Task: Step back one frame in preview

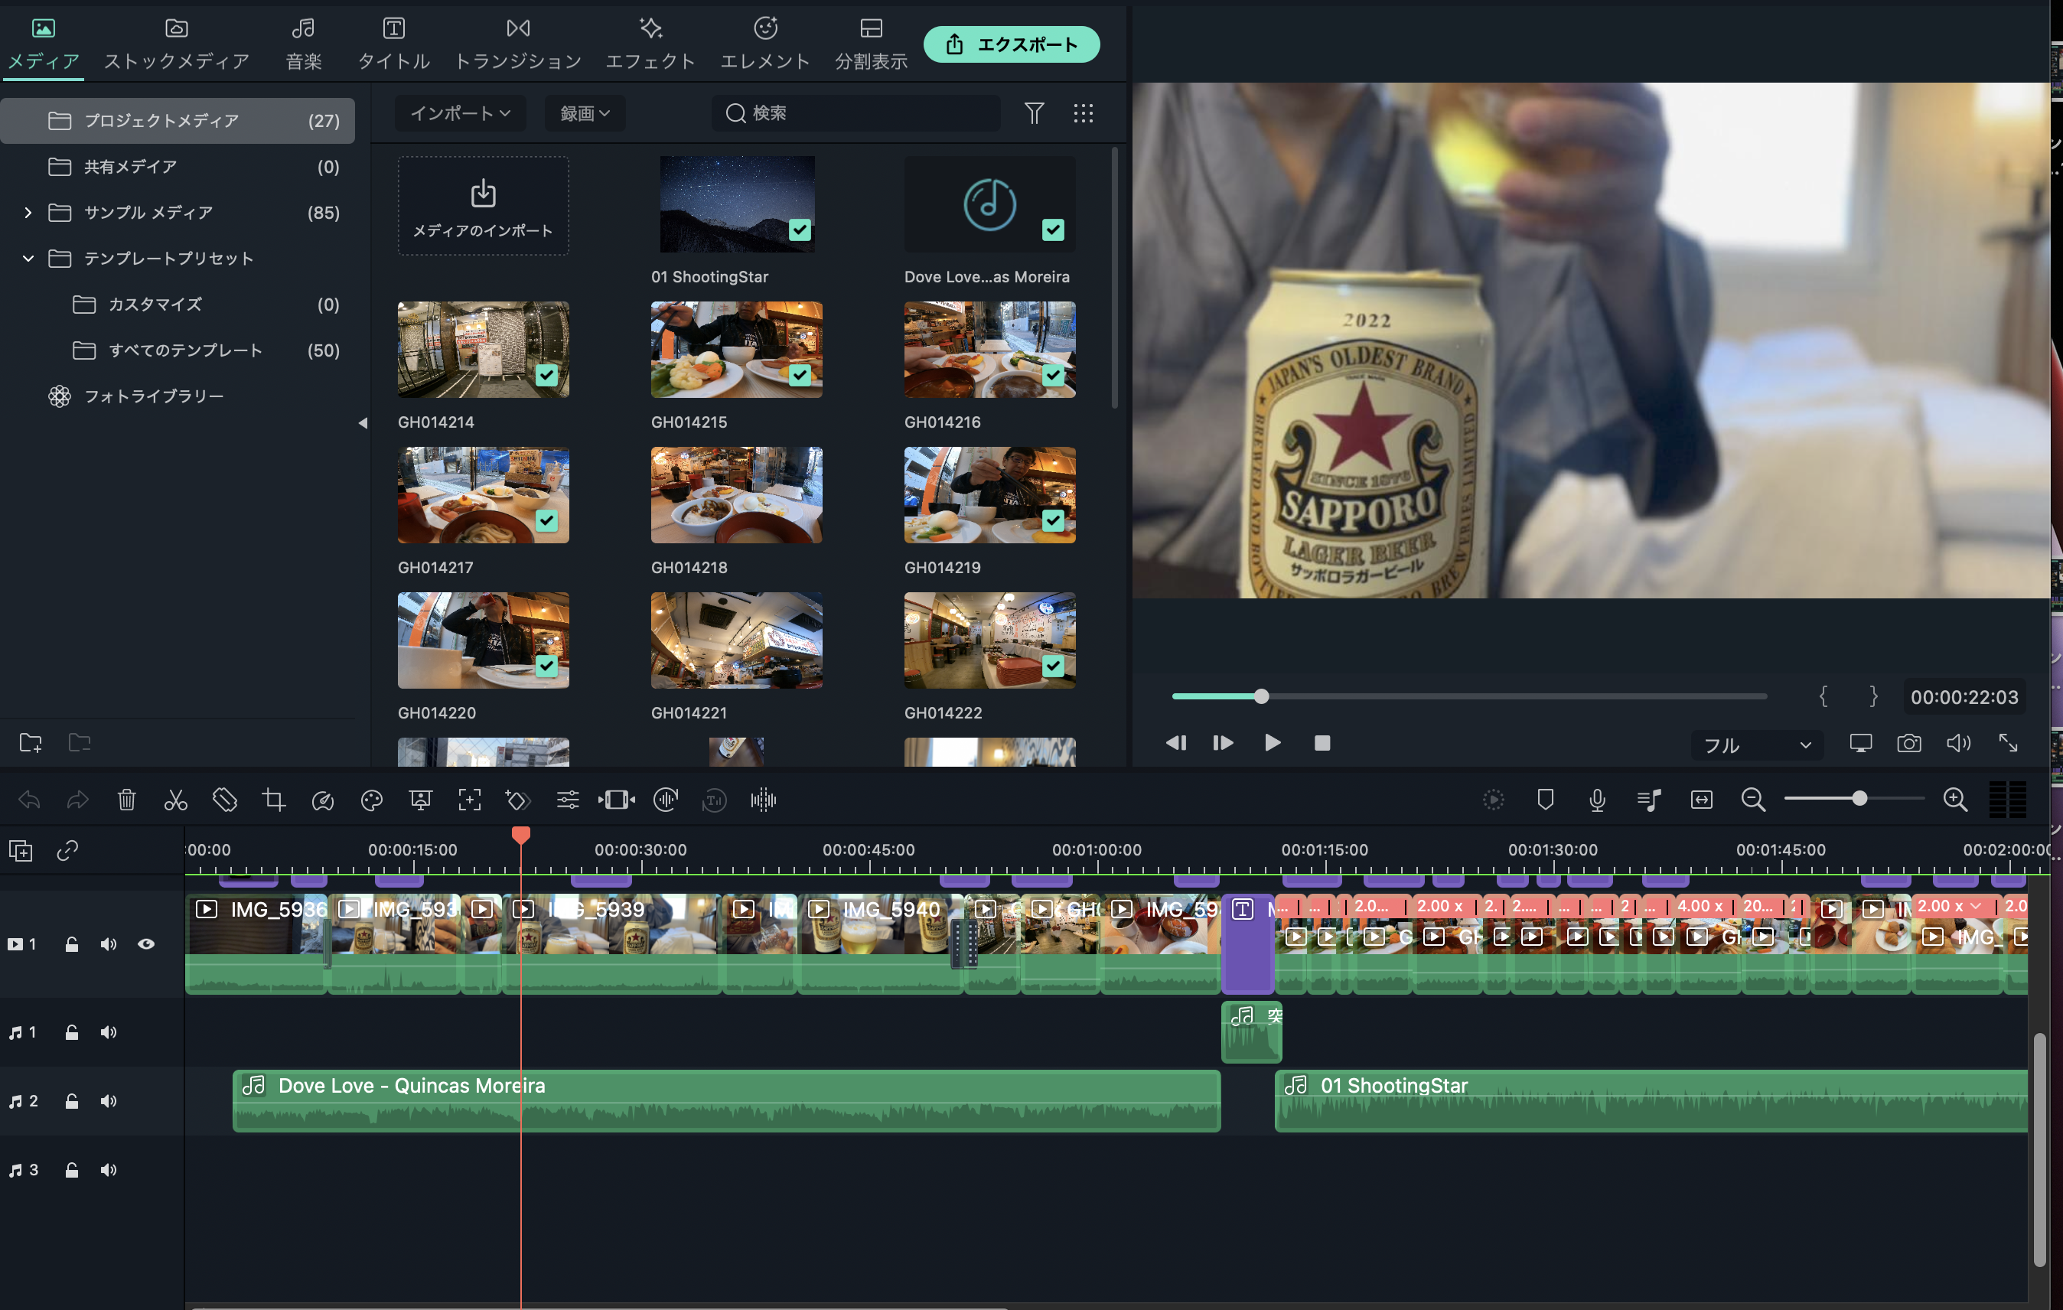Action: coord(1175,743)
